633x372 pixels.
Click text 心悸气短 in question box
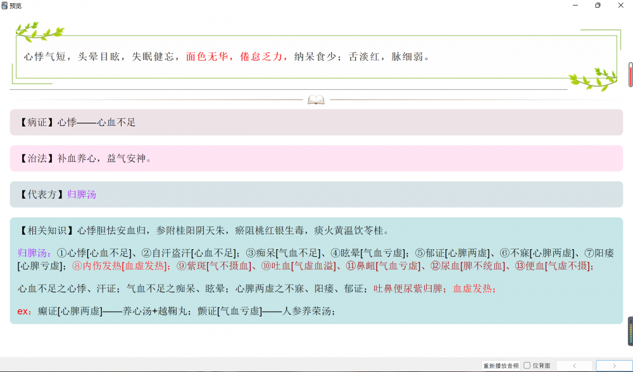tap(45, 57)
